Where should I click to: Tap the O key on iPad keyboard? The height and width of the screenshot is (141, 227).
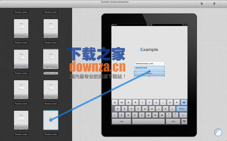170,102
